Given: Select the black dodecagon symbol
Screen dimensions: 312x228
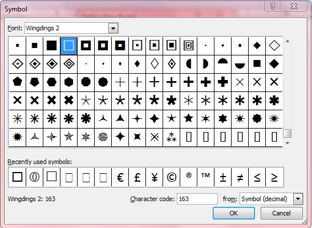Looking at the screenshot, I should pyautogui.click(x=103, y=82).
